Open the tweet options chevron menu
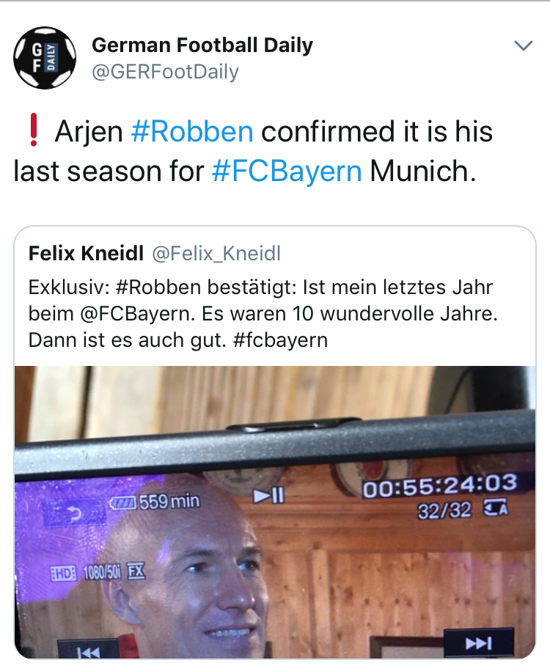Viewport: 550px width, 671px height. 523,45
